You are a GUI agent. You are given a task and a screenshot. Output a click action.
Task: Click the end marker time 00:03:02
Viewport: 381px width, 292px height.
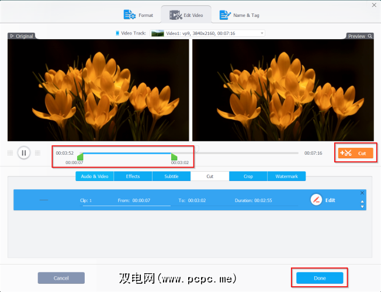(180, 162)
